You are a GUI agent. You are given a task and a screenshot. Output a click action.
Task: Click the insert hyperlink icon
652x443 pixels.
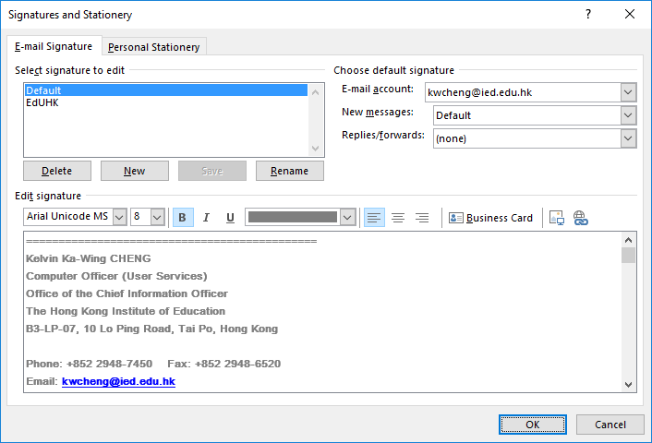click(581, 218)
